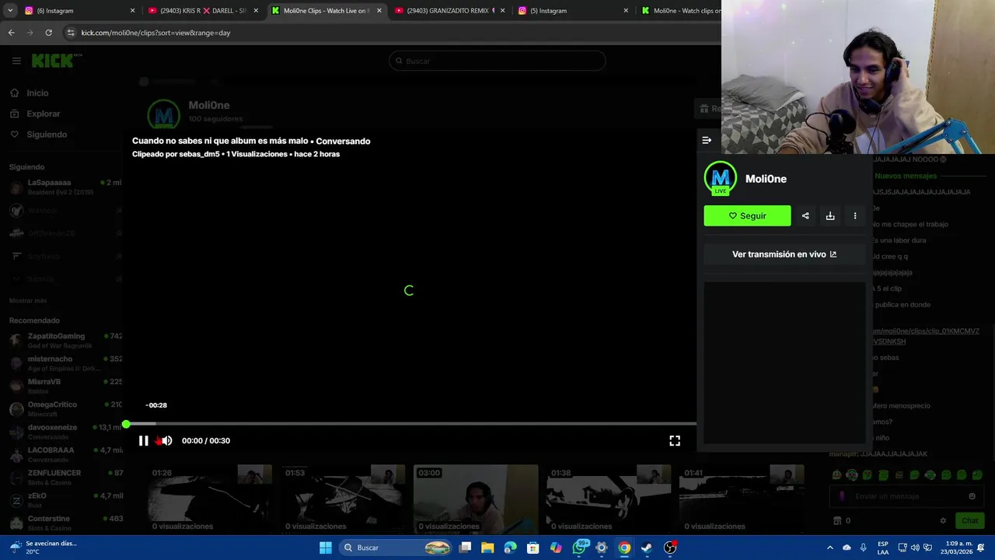Expand Mostrar más in followed list
The image size is (995, 560).
pyautogui.click(x=28, y=300)
